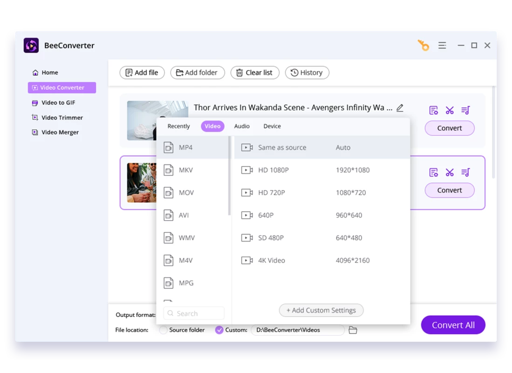Click the Clear list button
The height and width of the screenshot is (373, 512).
[x=255, y=73]
